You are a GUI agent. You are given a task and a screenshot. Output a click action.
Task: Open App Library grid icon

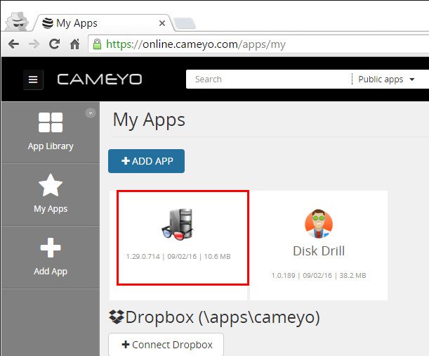pos(50,122)
